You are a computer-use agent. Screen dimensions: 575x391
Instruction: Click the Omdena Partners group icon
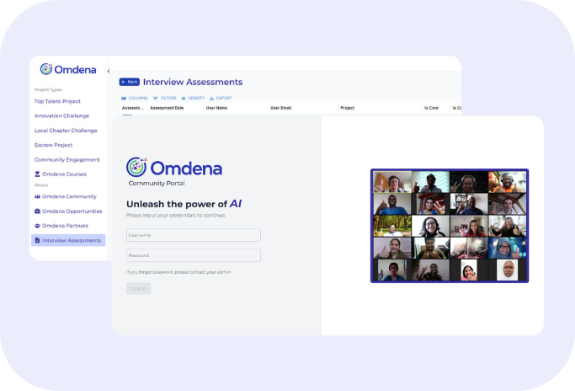(37, 226)
